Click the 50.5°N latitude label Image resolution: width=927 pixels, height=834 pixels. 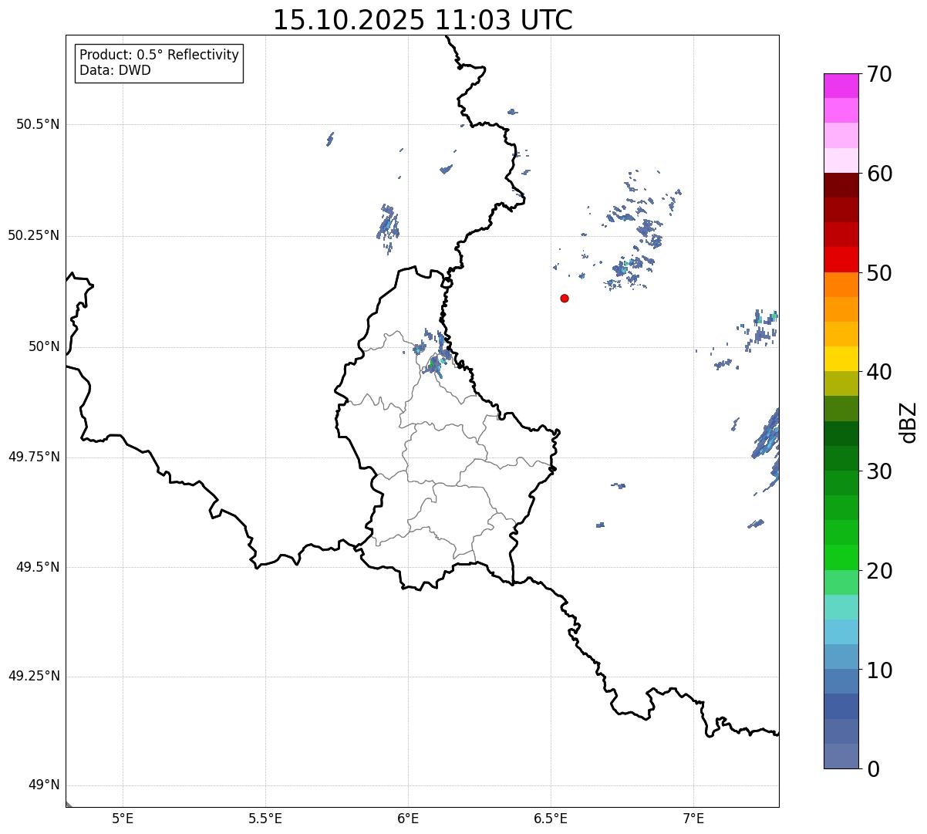point(37,124)
